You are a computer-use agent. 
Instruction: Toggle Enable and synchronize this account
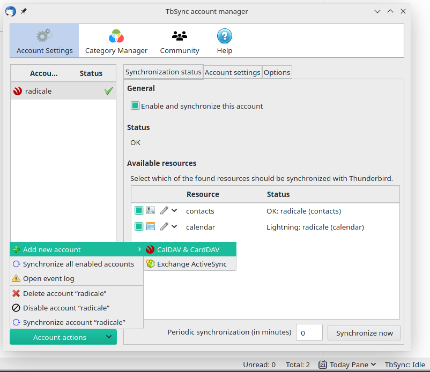pyautogui.click(x=135, y=105)
